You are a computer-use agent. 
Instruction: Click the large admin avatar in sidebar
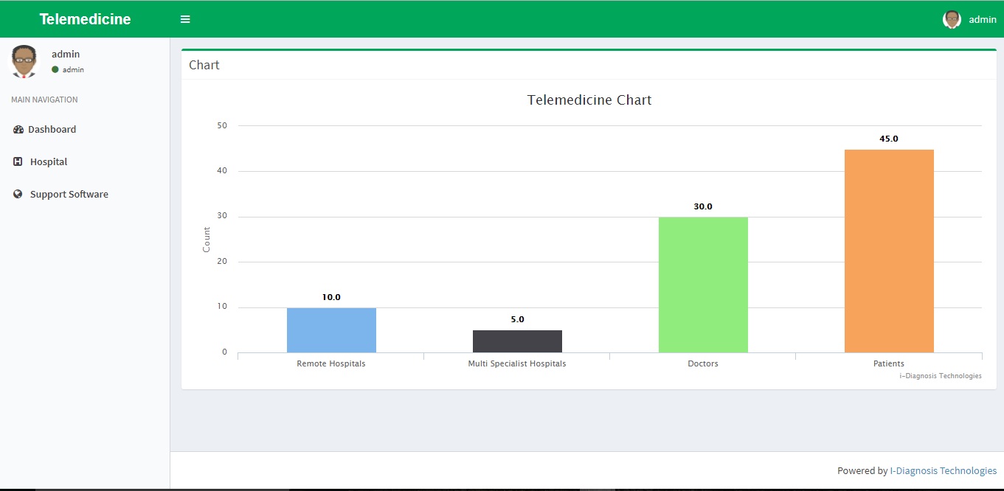point(24,61)
